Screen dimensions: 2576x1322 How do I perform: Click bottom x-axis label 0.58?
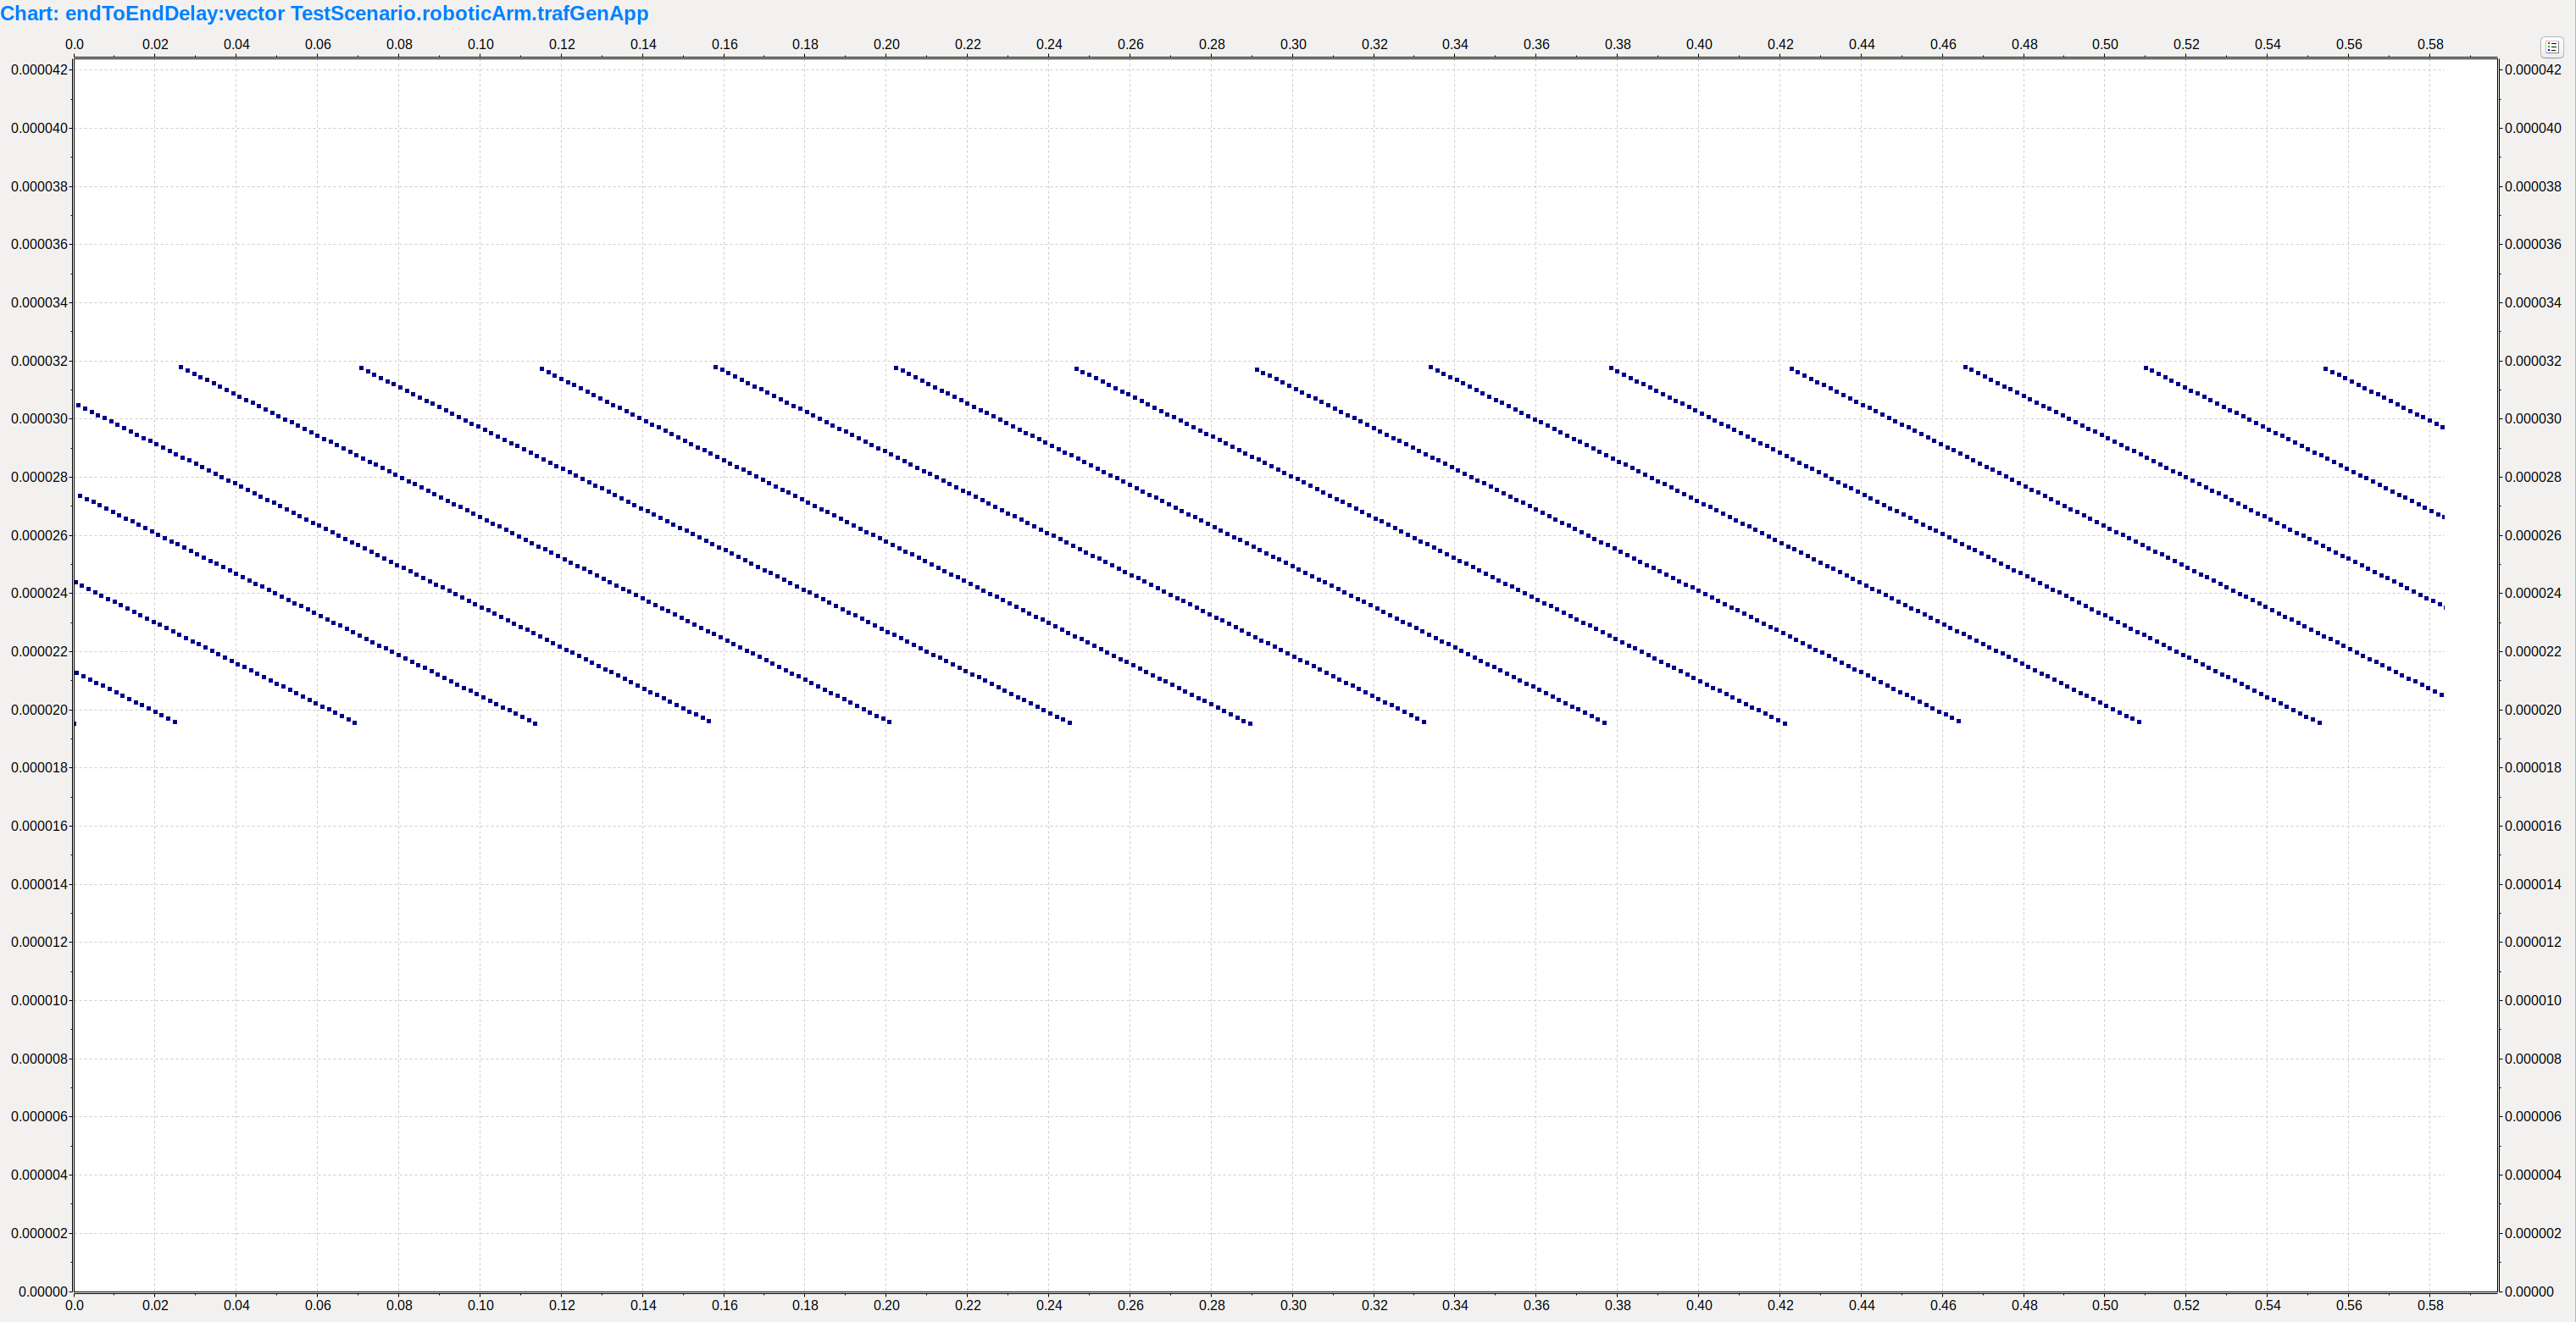click(x=2430, y=1305)
